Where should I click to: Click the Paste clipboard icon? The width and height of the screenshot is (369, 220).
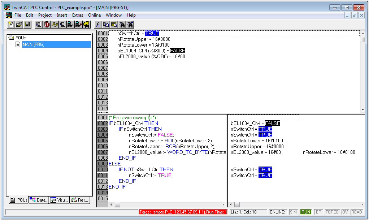(114, 24)
